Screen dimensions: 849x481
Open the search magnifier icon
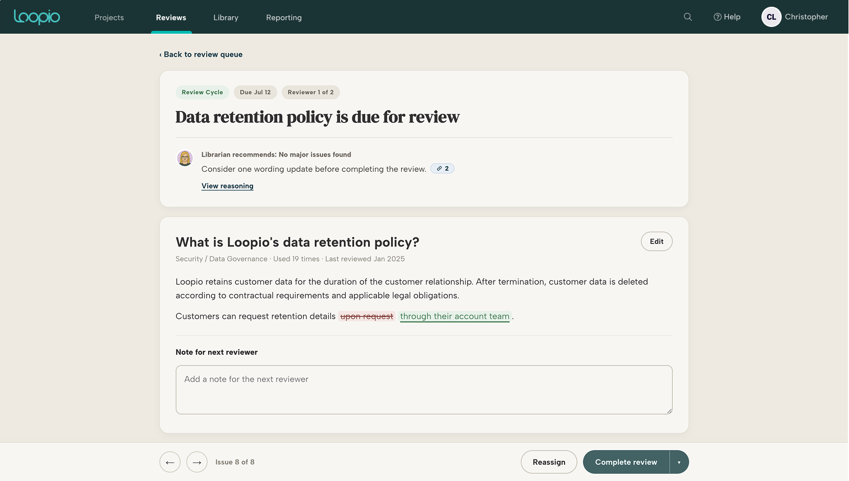tap(687, 17)
